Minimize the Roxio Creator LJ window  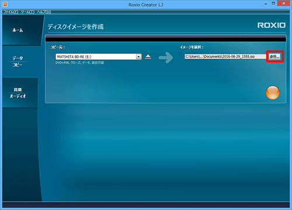266,3
